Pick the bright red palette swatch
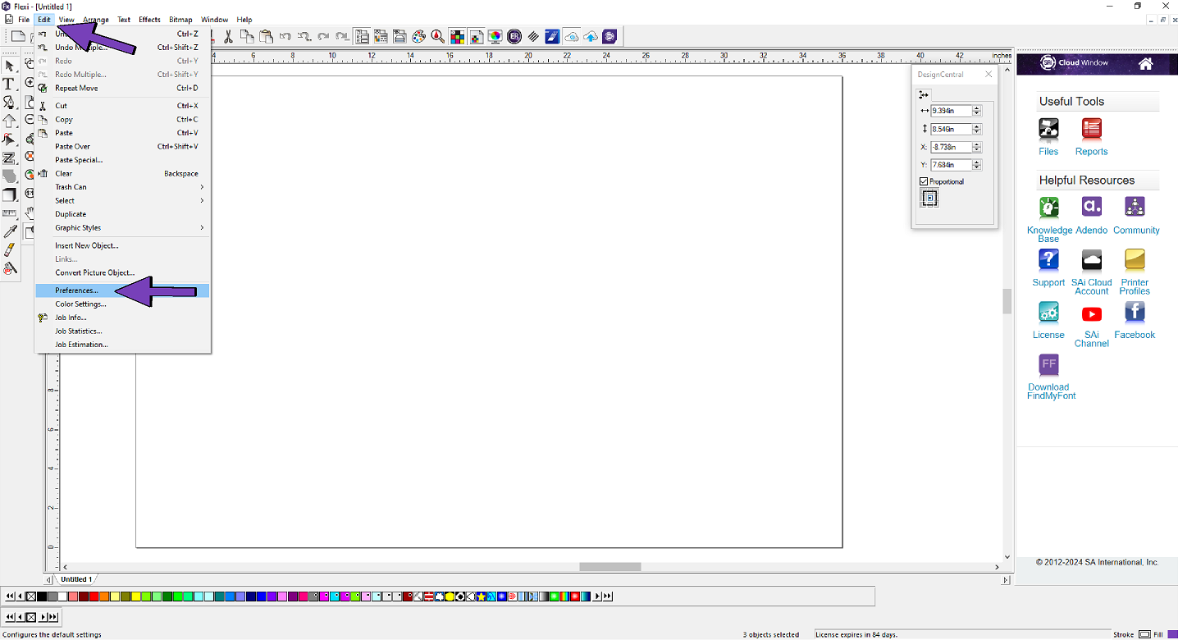Screen dimensions: 1178x640 (94, 597)
